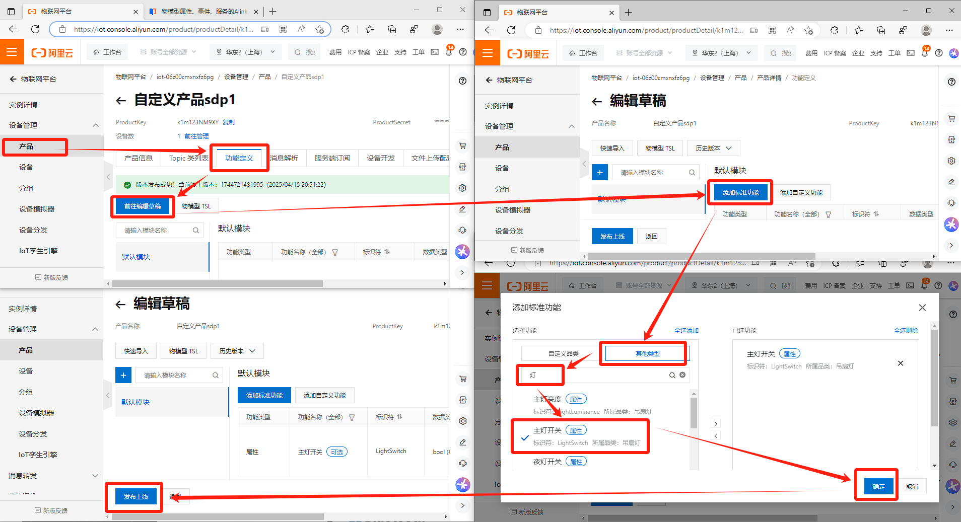
Task: Open 历史版本 dropdown in bottom-left panel
Action: 237,351
